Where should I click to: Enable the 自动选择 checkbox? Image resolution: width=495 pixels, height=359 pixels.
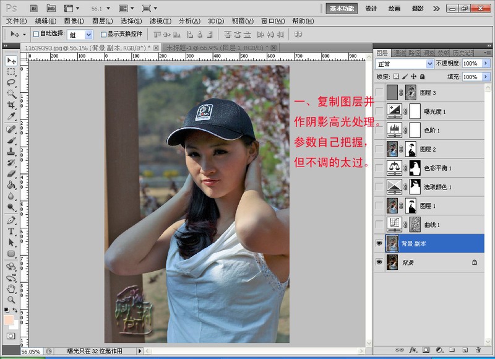point(36,35)
